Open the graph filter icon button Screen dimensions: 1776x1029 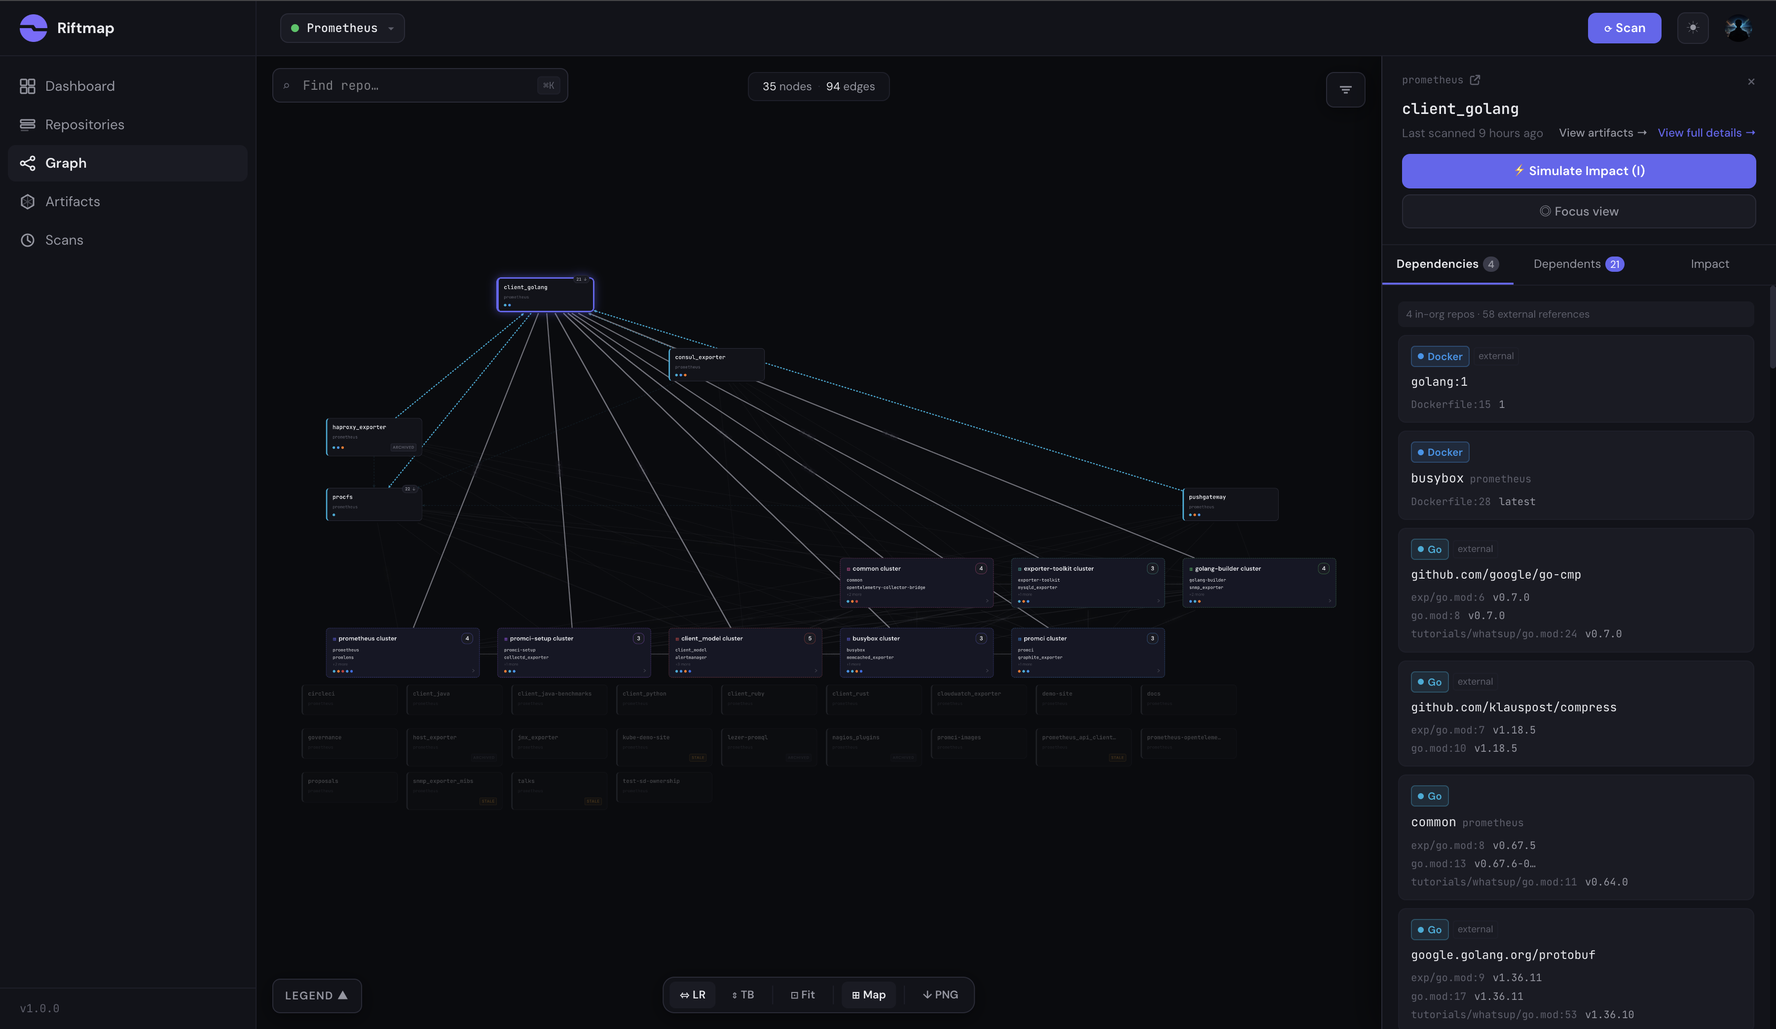tap(1345, 89)
